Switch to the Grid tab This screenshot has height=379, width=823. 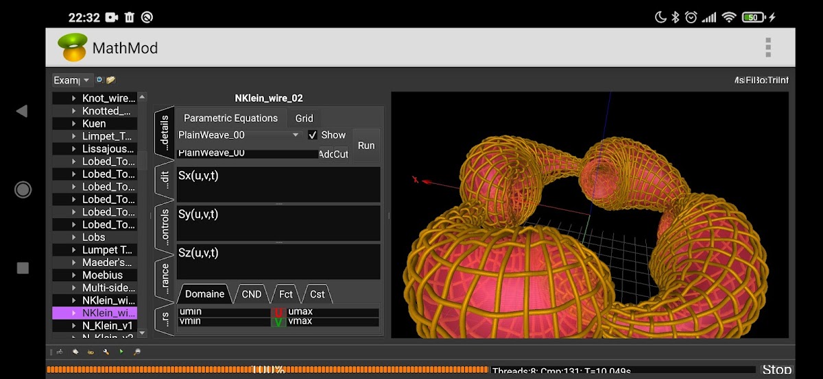[304, 118]
